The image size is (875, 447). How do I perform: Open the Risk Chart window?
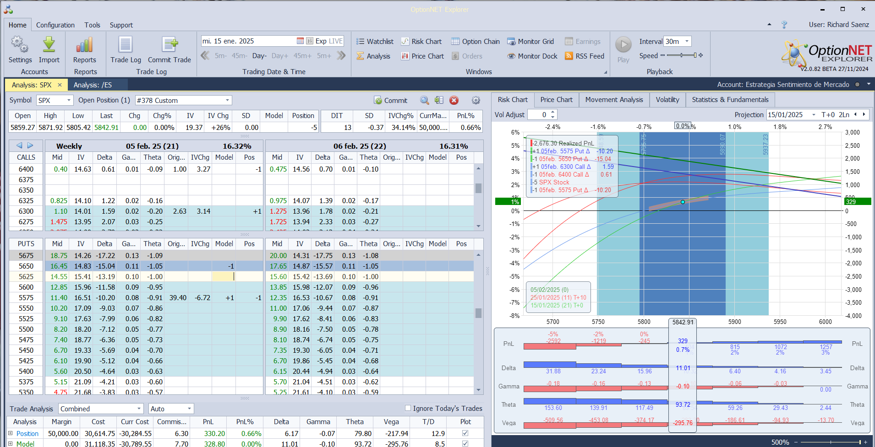421,42
